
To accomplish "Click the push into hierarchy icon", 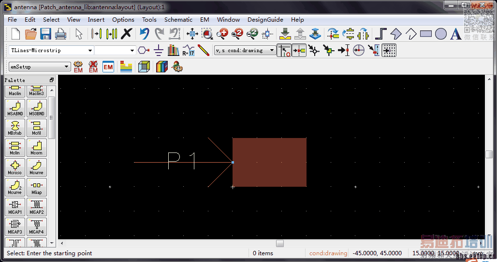I will click(285, 34).
